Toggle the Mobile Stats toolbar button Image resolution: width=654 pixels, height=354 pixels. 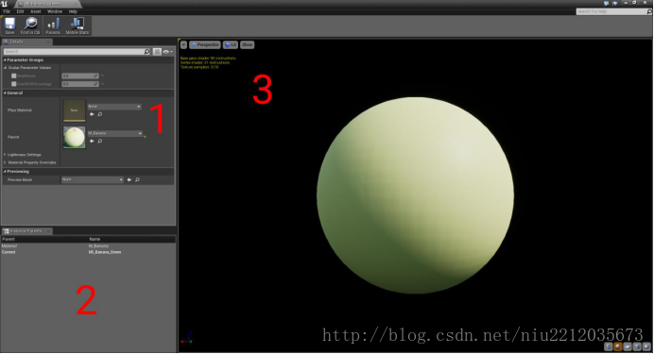(77, 25)
